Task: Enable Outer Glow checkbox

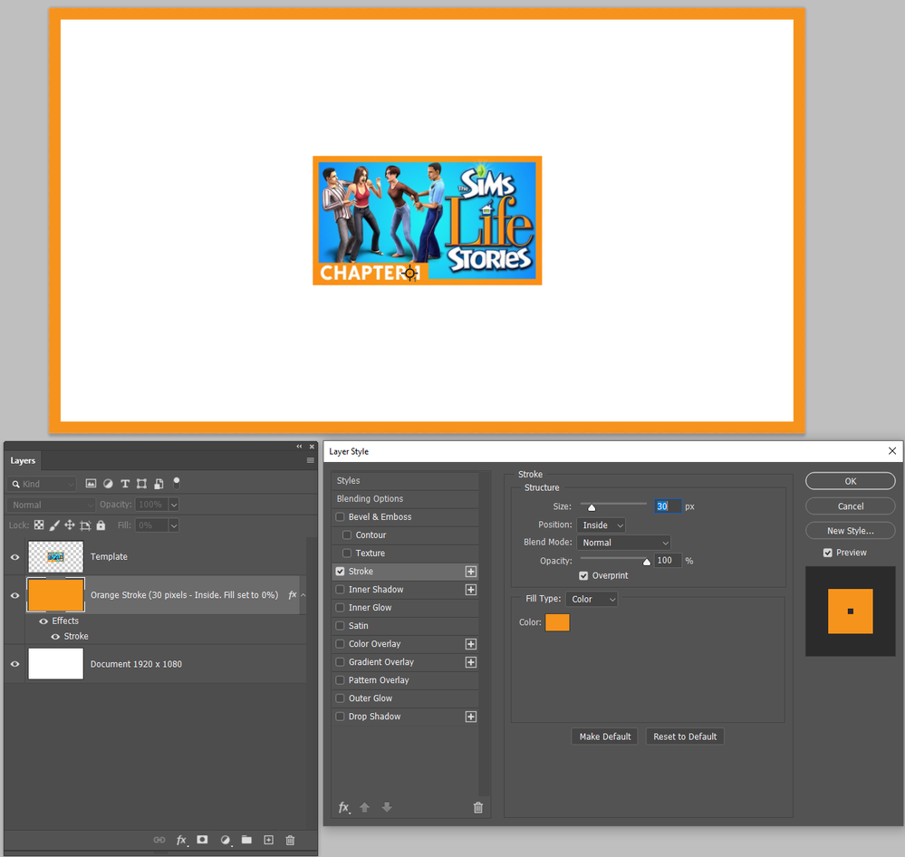Action: pos(340,698)
